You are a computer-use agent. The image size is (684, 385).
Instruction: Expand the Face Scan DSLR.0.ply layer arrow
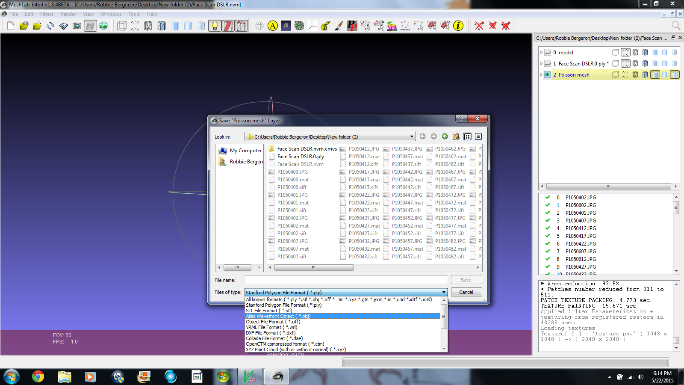pos(541,63)
